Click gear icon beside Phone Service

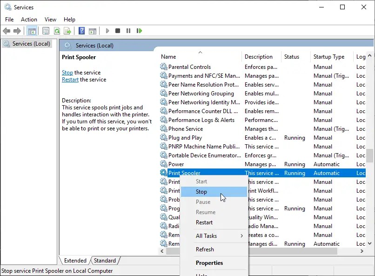coord(164,128)
